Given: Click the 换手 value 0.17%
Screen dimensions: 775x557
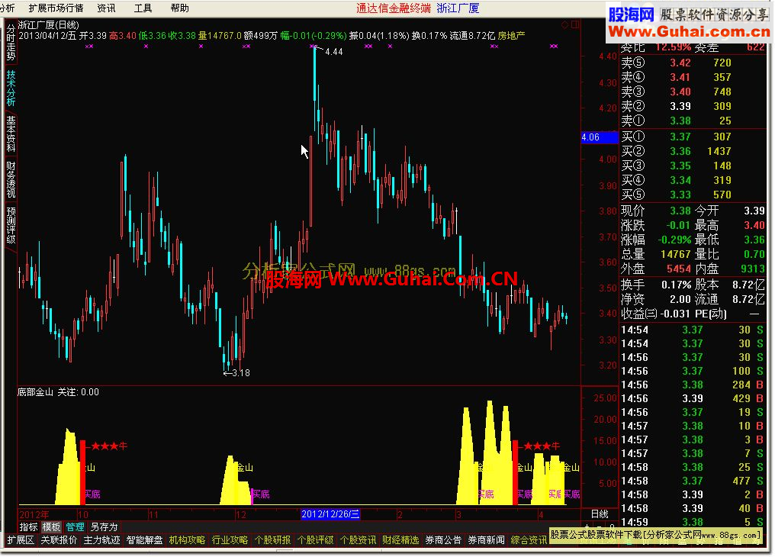Looking at the screenshot, I should click(676, 285).
